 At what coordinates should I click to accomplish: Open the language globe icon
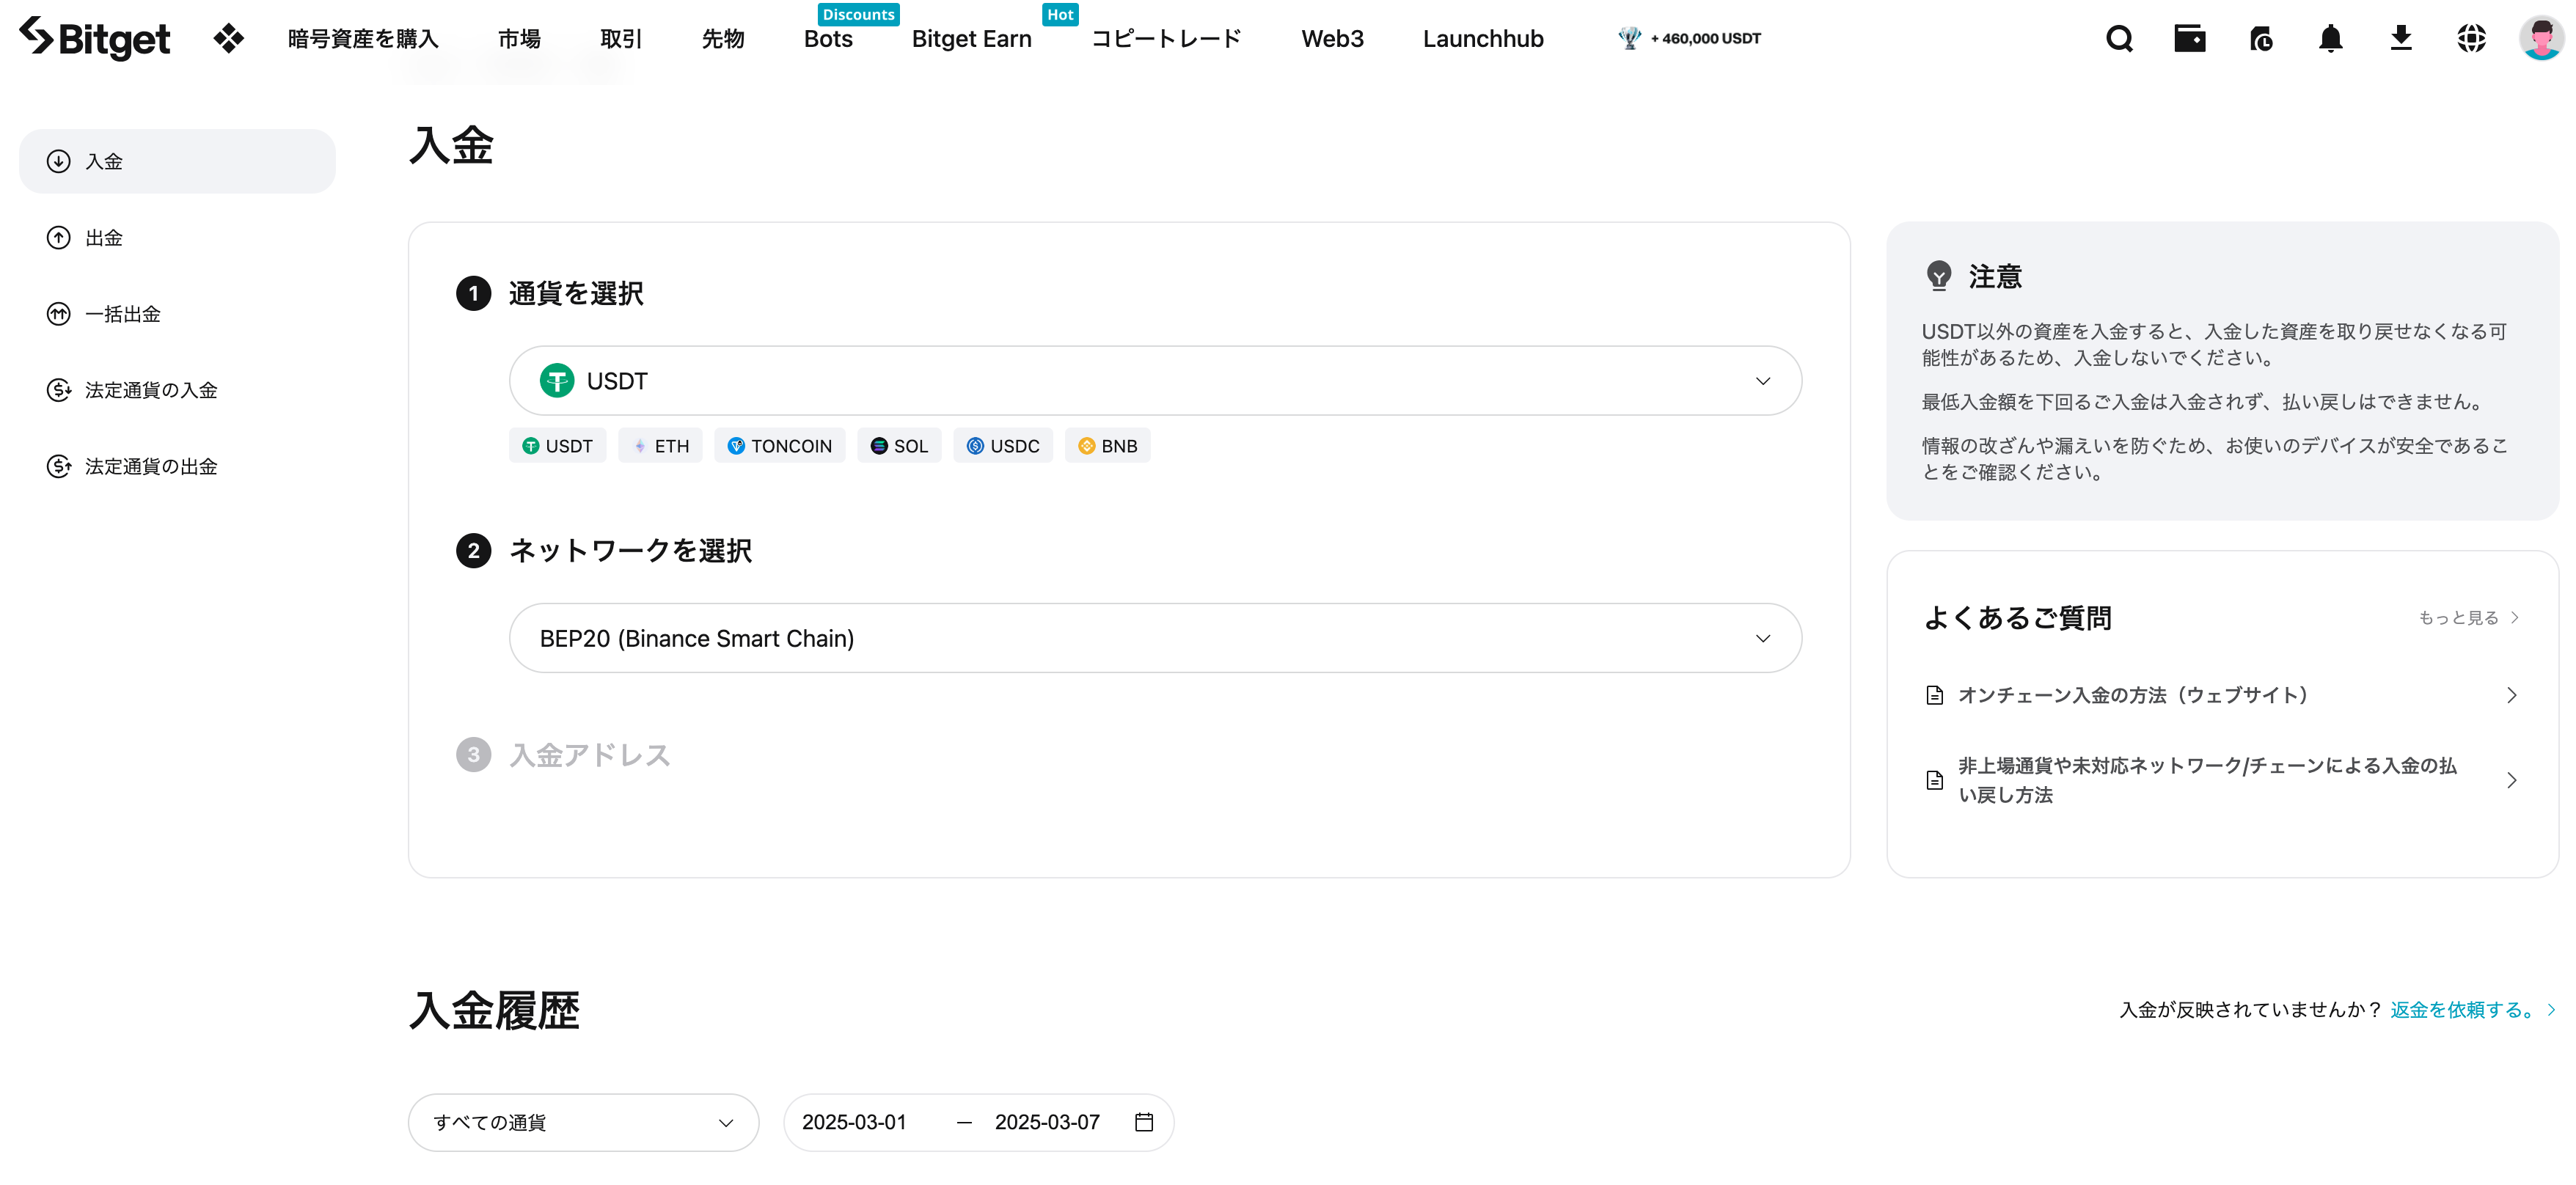pyautogui.click(x=2471, y=39)
